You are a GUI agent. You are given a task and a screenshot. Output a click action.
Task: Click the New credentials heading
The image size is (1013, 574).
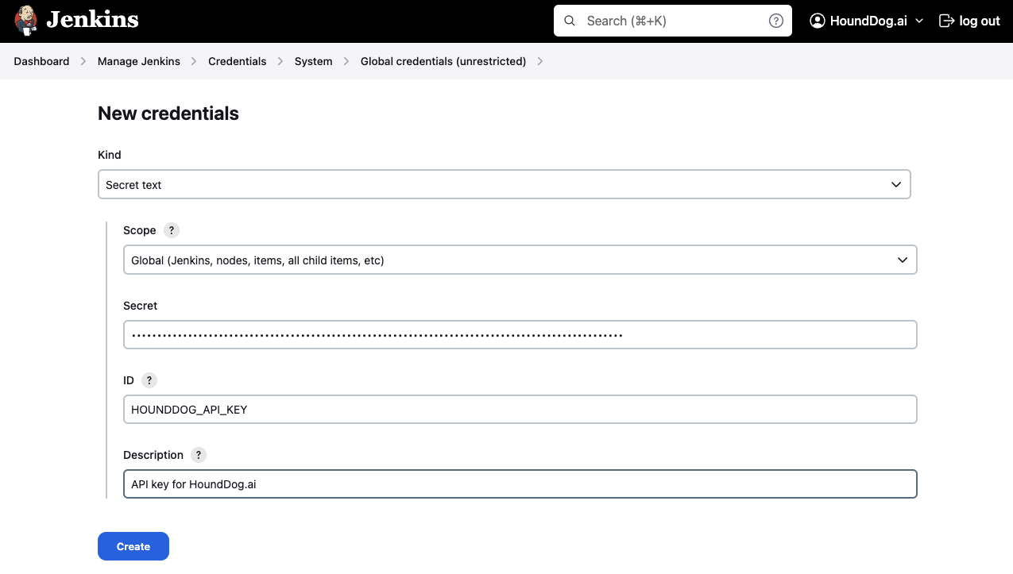tap(168, 114)
